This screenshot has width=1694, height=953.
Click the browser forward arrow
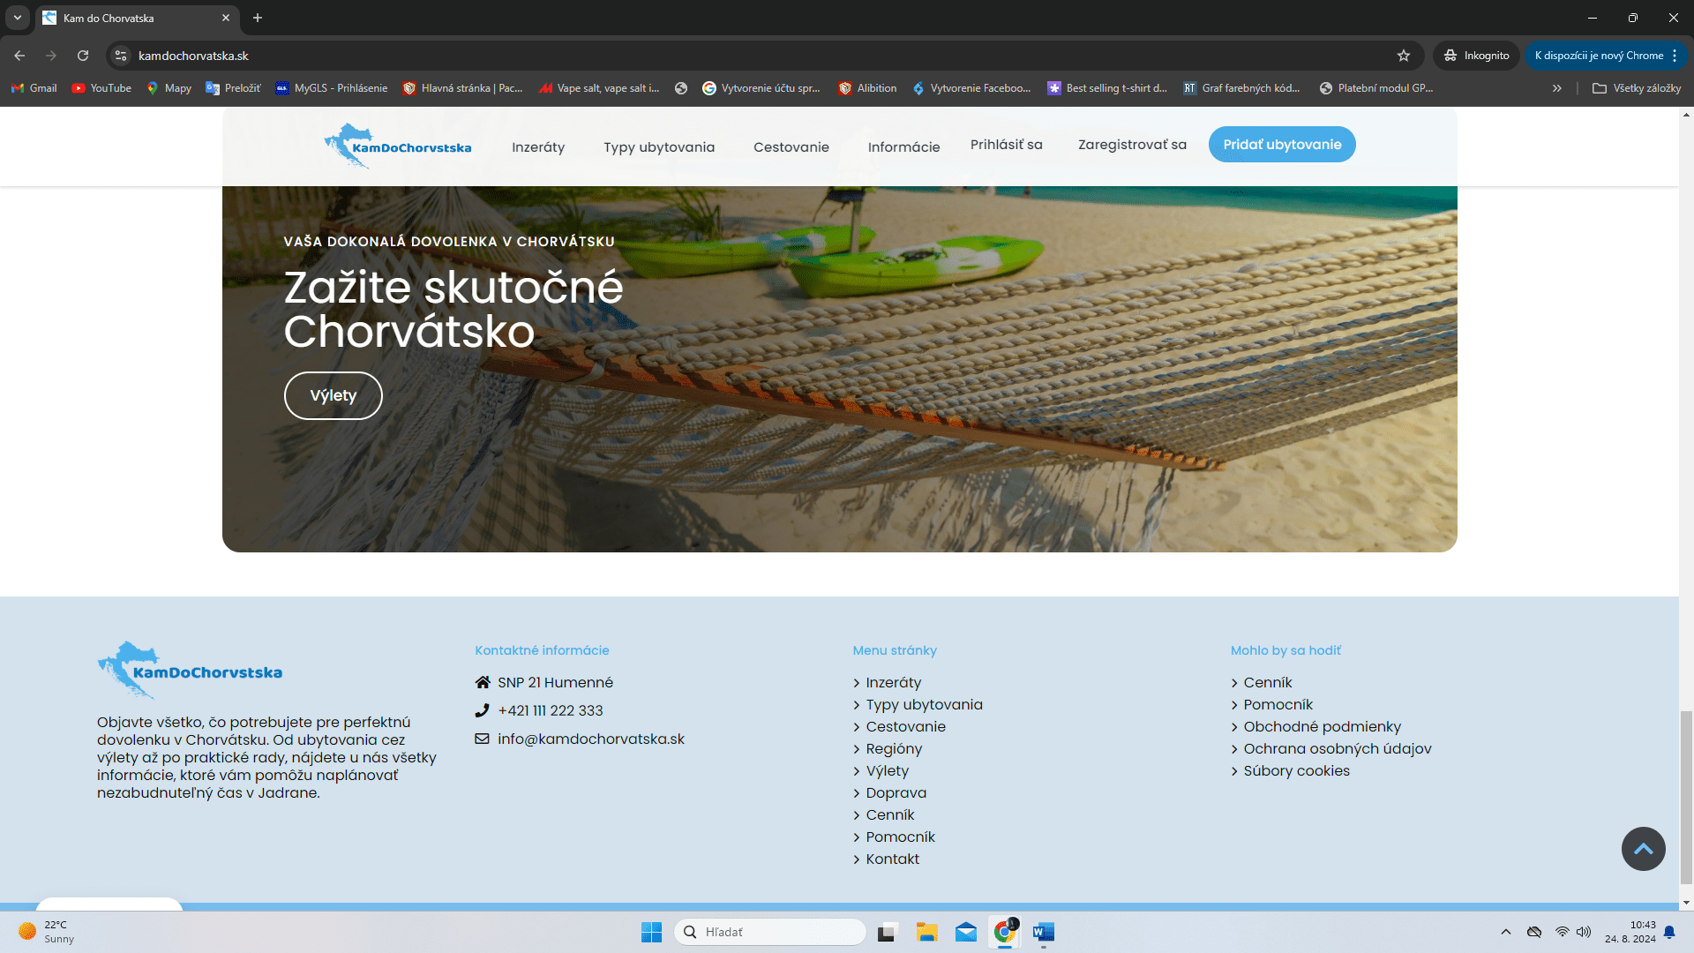tap(51, 56)
